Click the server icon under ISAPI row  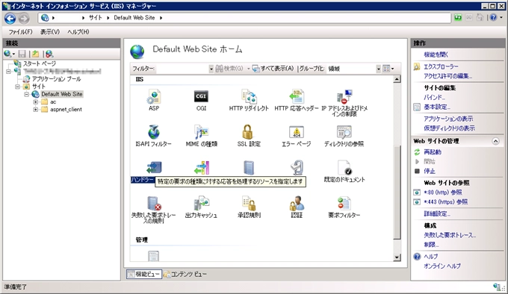[249, 168]
